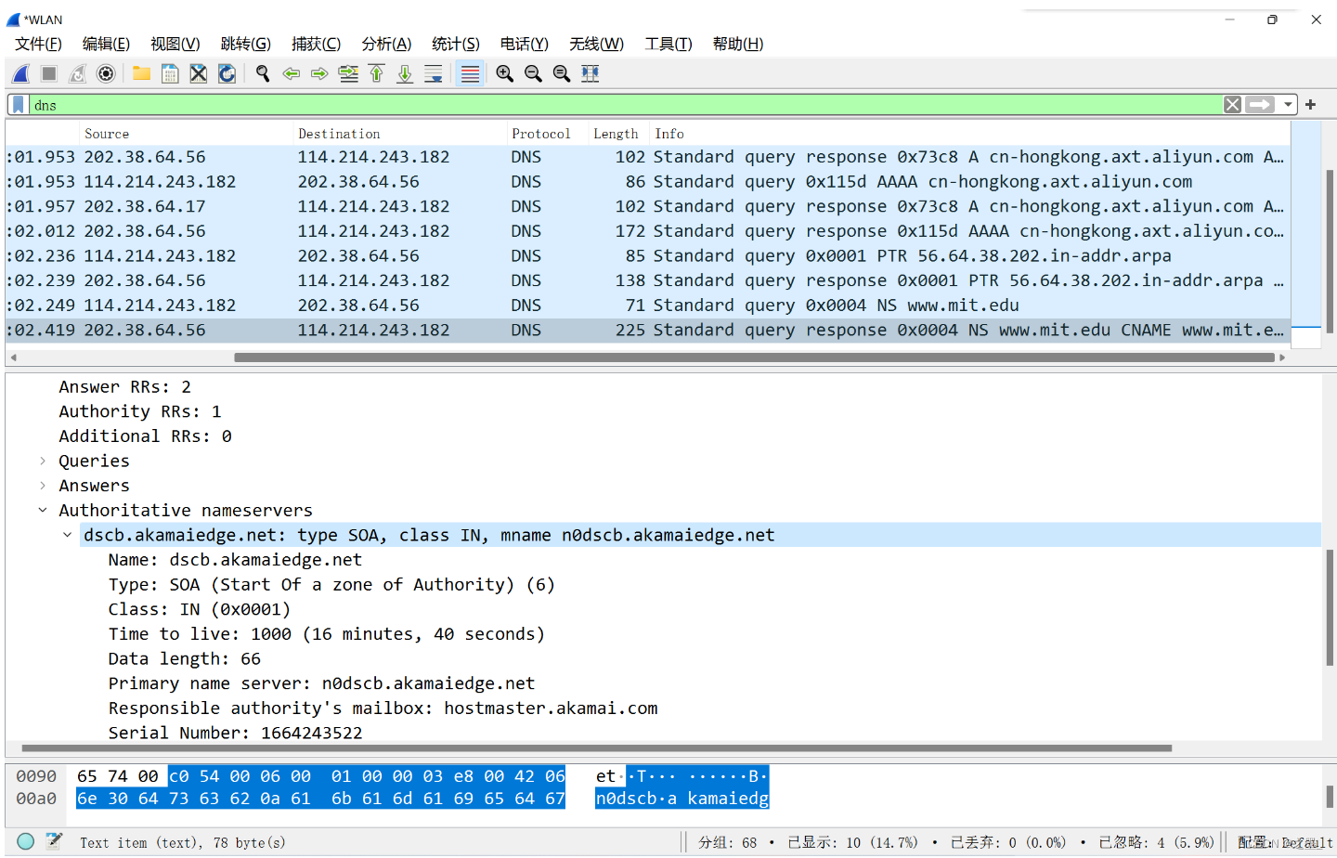Sort packets by Destination column
Screen dimensions: 1337x858
pos(400,134)
